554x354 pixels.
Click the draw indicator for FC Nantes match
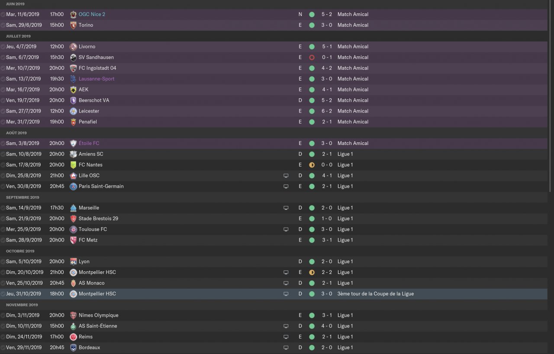point(312,165)
